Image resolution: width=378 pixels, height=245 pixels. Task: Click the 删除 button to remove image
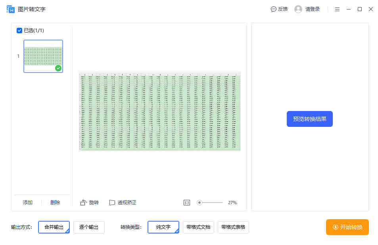[55, 203]
